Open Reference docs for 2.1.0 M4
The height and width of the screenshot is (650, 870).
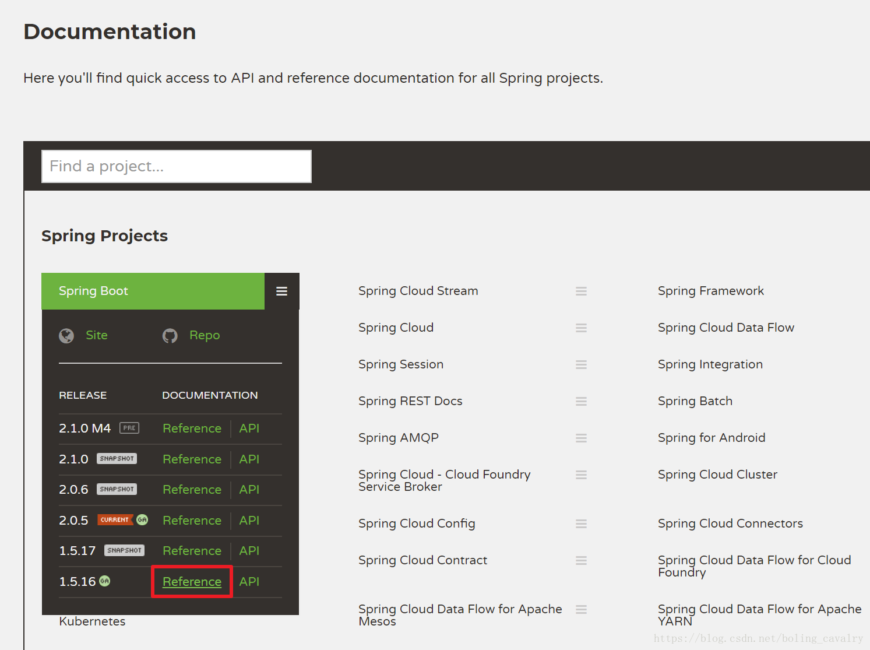192,428
